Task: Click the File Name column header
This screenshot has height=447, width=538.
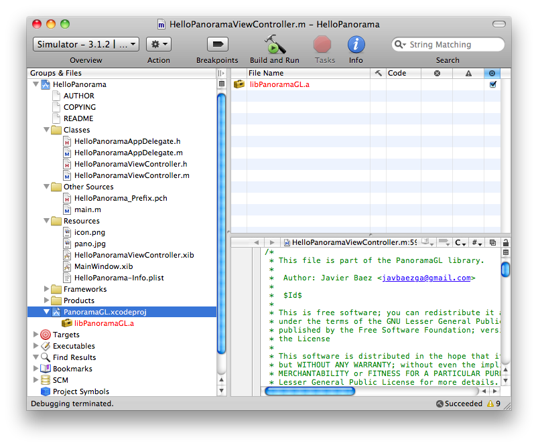Action: pos(308,73)
